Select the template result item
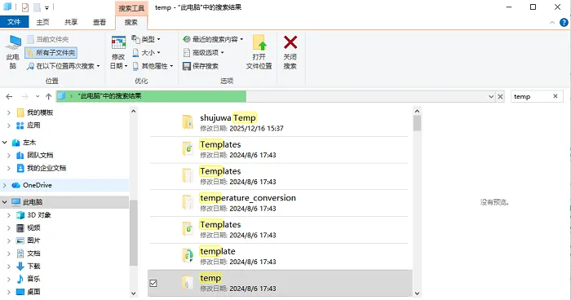The image size is (571, 300). coord(280,256)
